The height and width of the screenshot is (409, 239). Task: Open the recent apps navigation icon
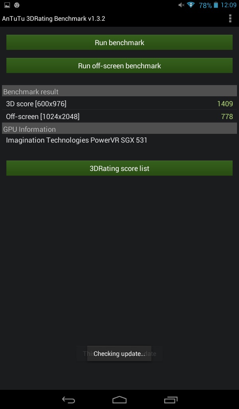170,400
